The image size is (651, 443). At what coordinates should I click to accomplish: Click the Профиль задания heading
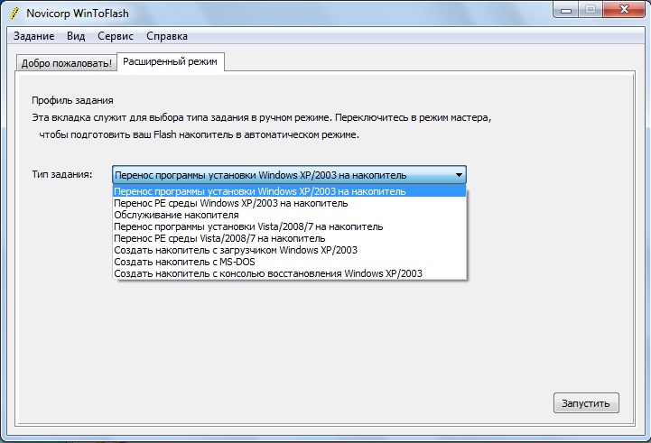[x=72, y=100]
